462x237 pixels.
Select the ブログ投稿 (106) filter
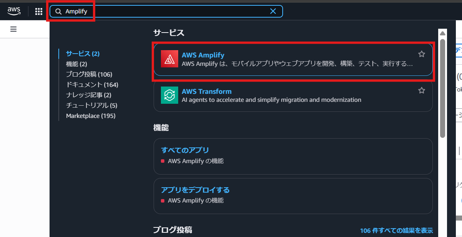point(89,74)
